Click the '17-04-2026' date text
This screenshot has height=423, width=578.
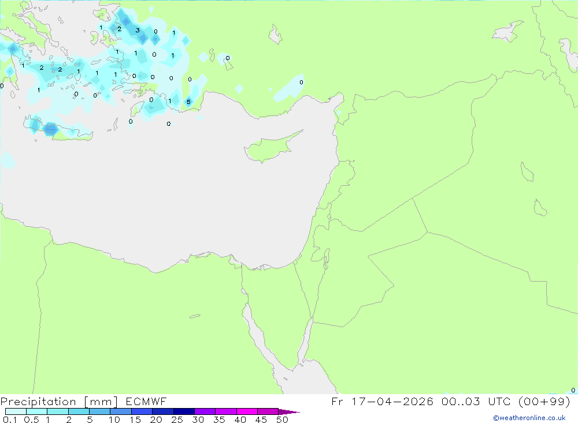392,401
